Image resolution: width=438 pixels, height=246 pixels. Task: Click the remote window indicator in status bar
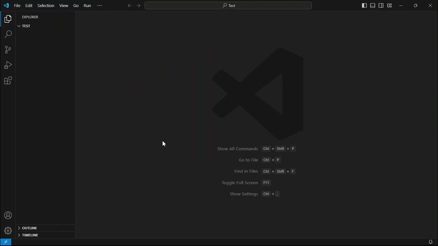click(x=6, y=242)
